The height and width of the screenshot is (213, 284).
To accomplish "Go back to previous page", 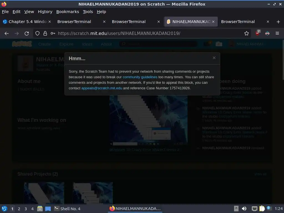I will click(x=7, y=33).
